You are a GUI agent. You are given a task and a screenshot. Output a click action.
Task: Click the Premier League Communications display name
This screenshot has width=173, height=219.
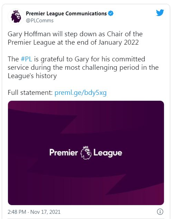(x=66, y=13)
